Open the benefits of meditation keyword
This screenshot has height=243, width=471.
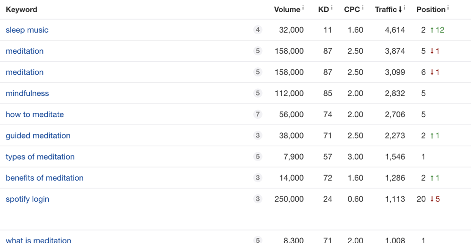click(x=44, y=178)
